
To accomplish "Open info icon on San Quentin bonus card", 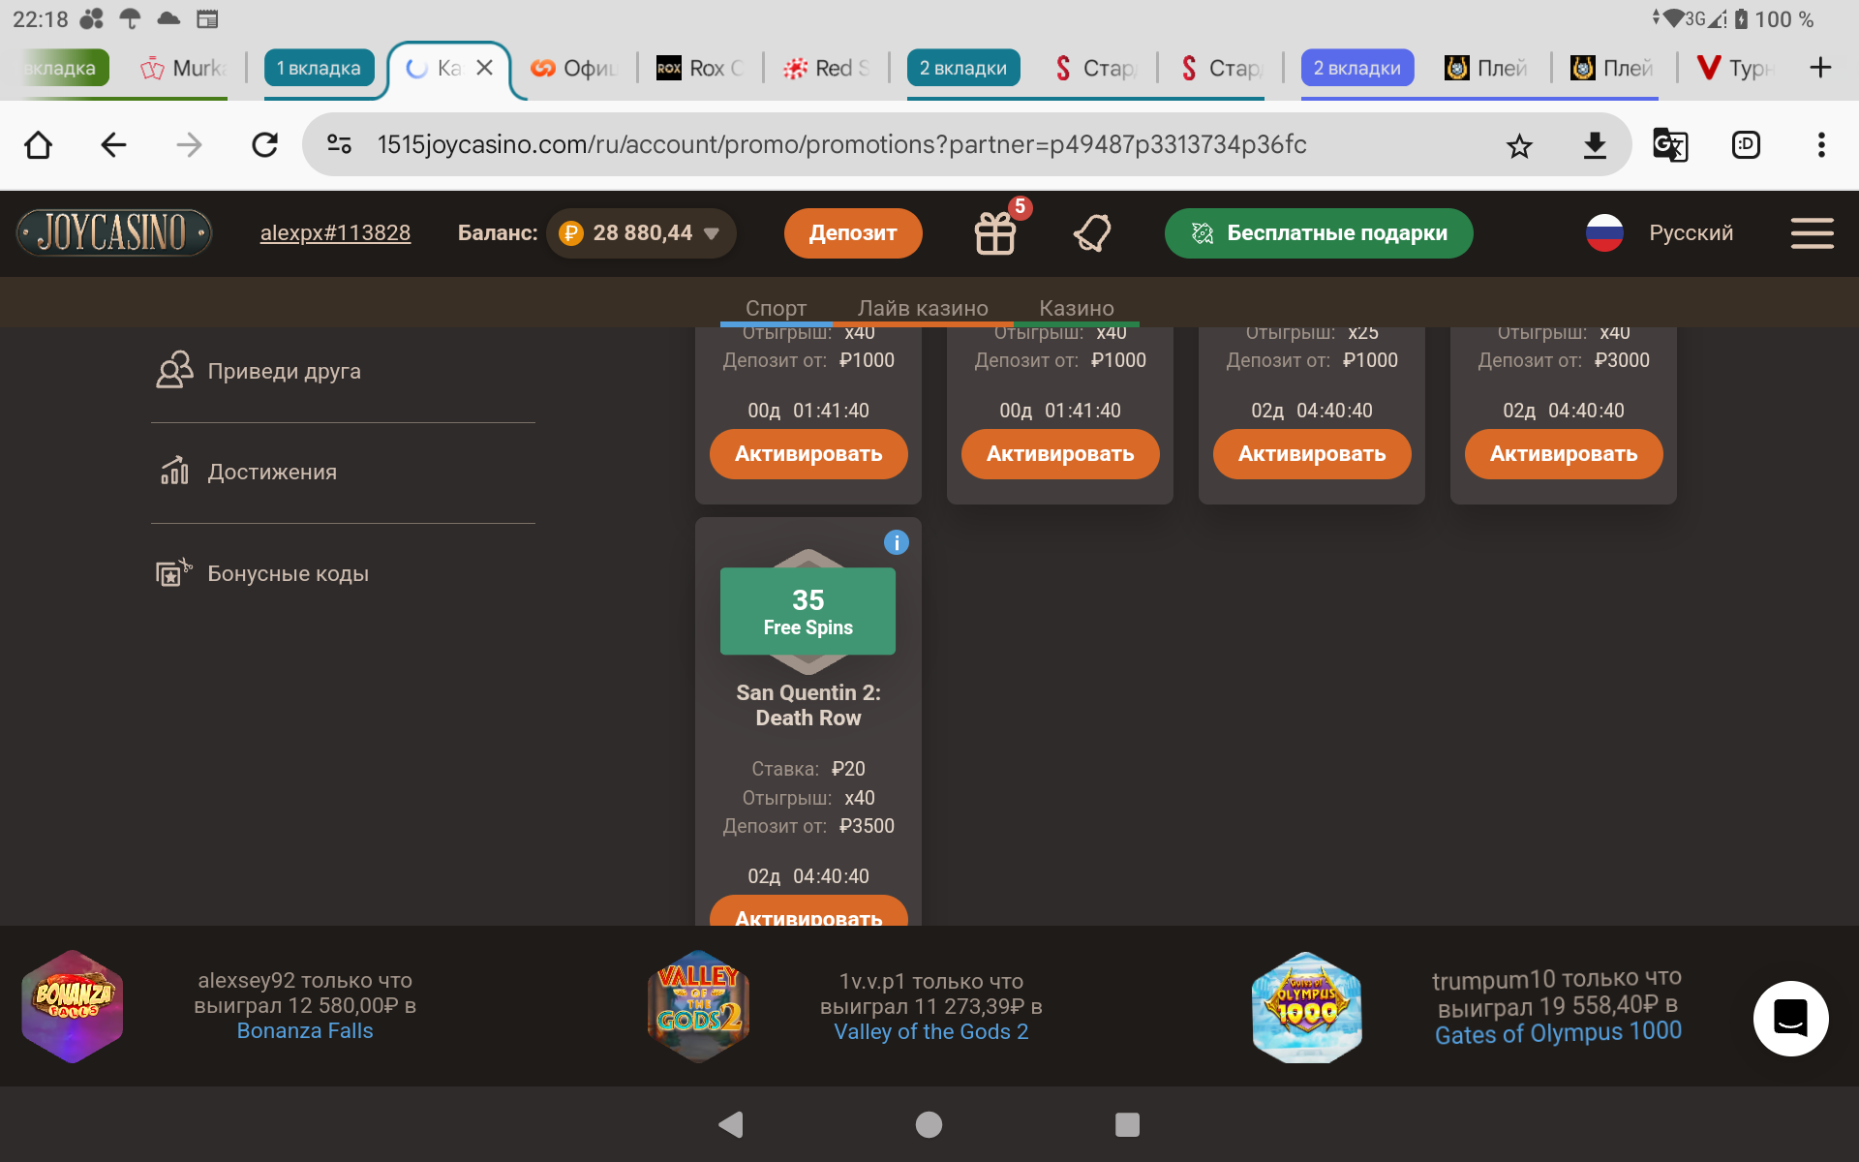I will [x=897, y=542].
